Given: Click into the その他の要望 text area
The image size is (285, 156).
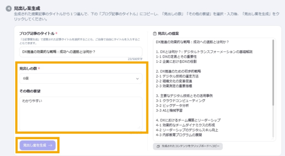Looking at the screenshot, I should pos(81,114).
